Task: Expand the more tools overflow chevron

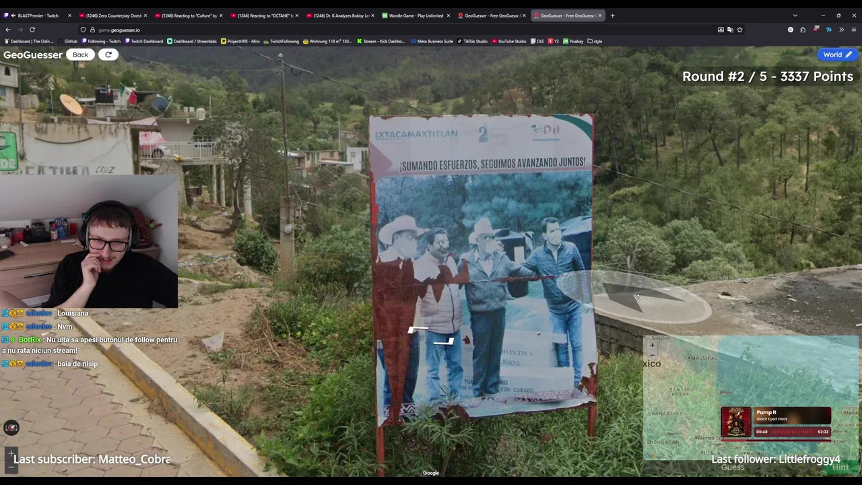Action: [x=841, y=30]
